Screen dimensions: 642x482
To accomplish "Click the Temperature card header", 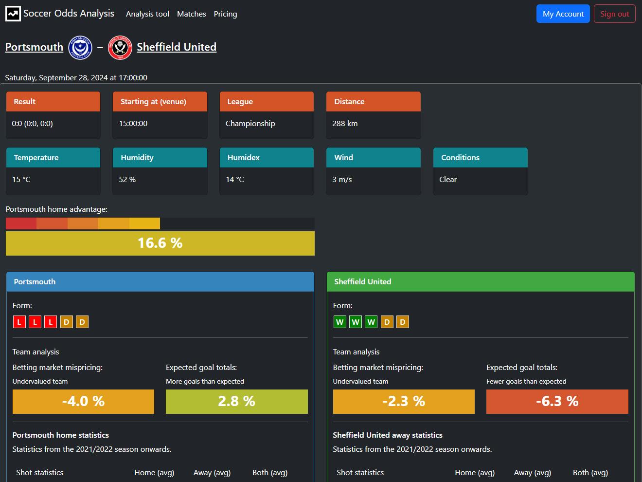I will click(53, 158).
